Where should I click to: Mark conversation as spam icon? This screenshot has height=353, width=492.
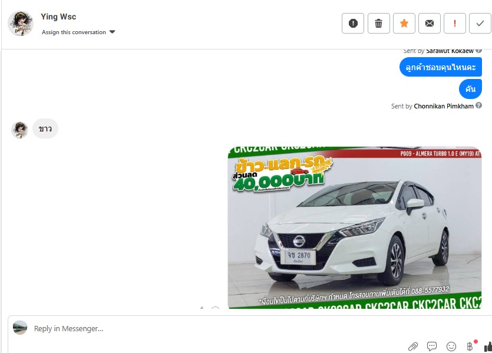[353, 23]
